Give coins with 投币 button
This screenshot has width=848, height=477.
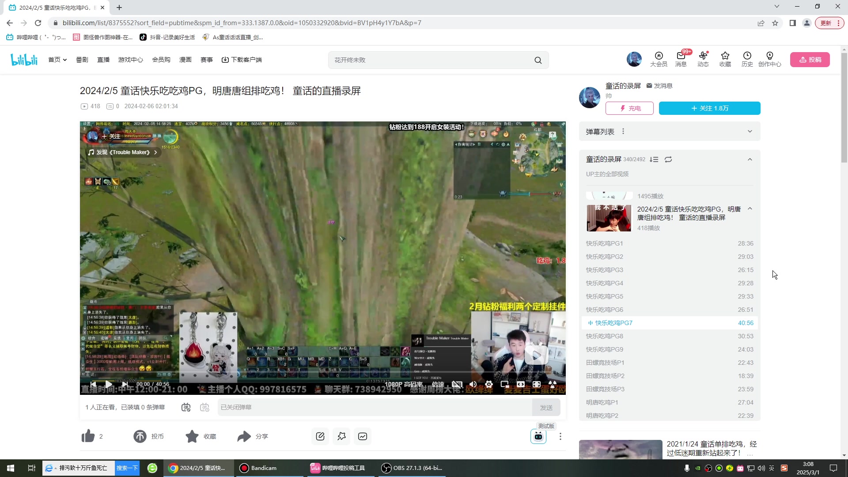pos(149,436)
